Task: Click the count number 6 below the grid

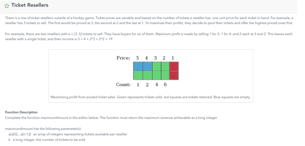Action: coord(165,85)
